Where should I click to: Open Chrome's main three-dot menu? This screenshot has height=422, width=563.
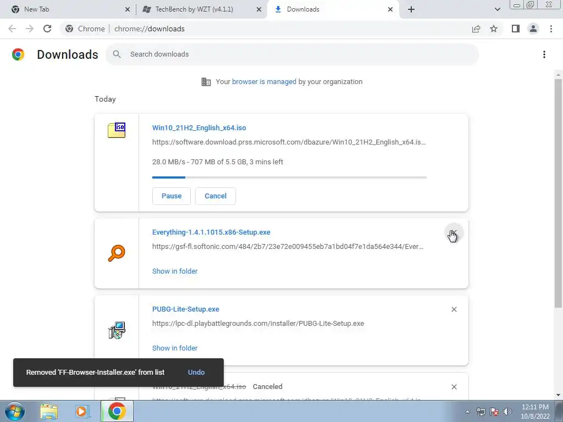(x=551, y=29)
